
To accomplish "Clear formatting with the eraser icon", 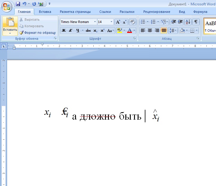I will tap(133, 22).
